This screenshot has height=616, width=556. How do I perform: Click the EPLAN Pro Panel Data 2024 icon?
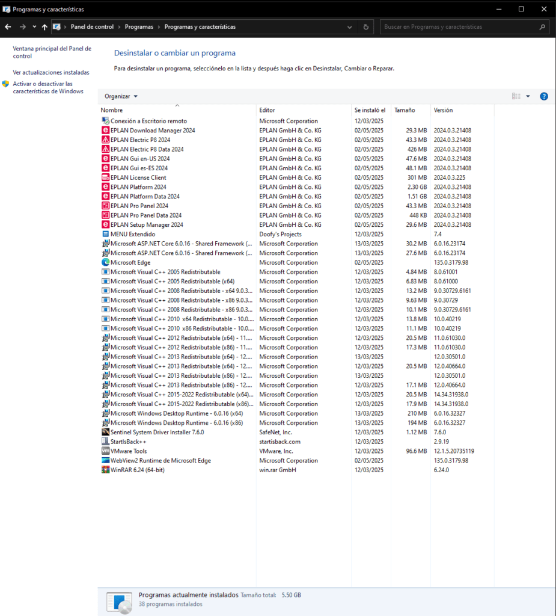pyautogui.click(x=105, y=215)
